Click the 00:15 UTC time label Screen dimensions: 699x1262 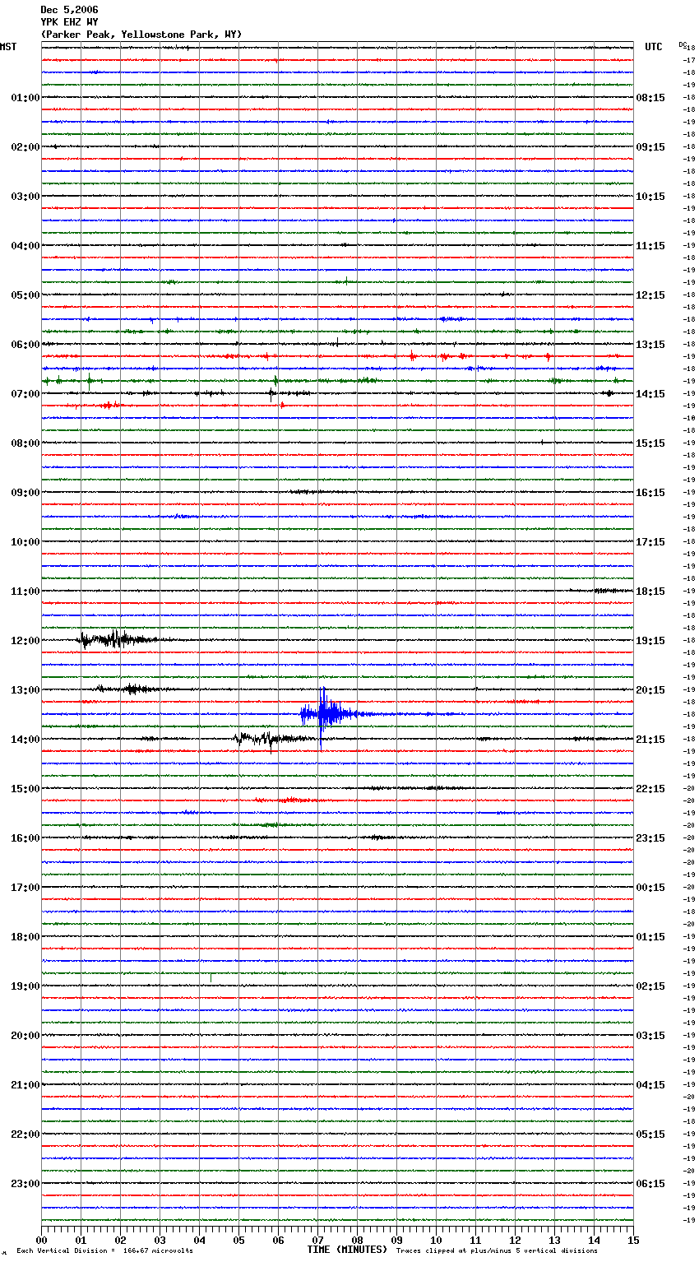(x=650, y=888)
